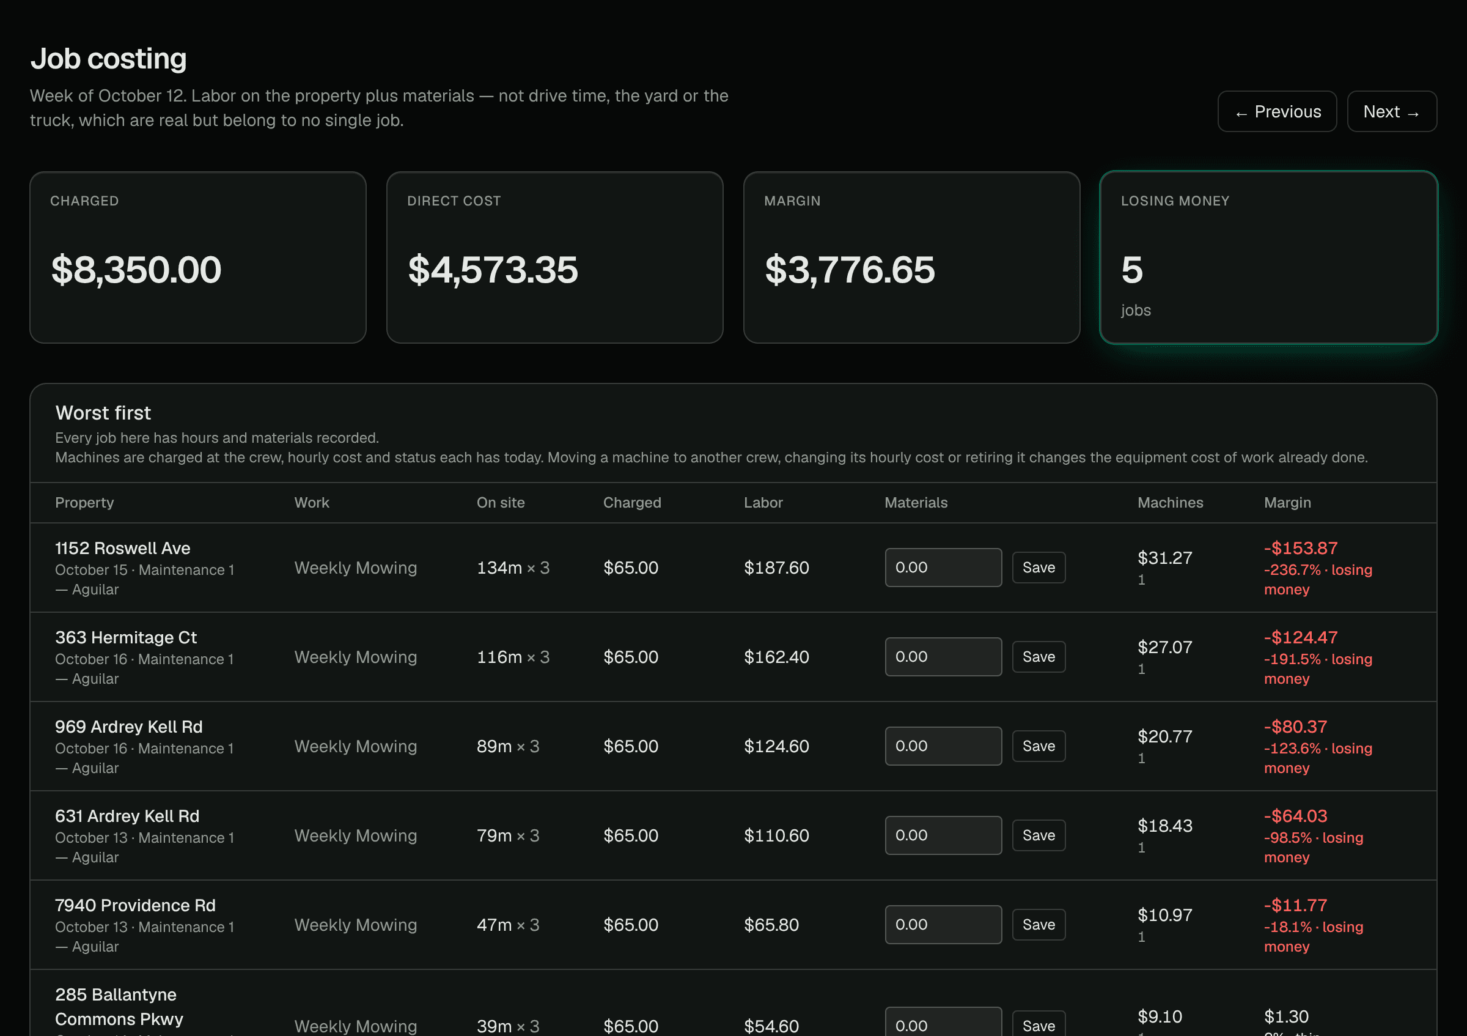The height and width of the screenshot is (1036, 1467).
Task: Focus materials field for 7940 Providence Rd
Action: (943, 924)
